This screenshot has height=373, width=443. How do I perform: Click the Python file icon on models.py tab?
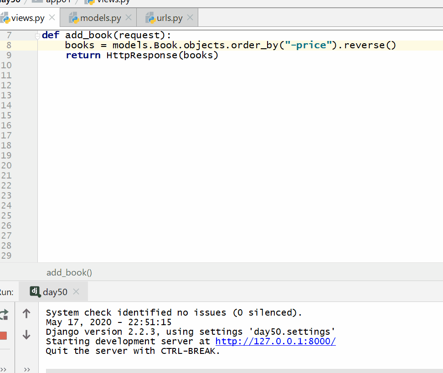tap(73, 17)
